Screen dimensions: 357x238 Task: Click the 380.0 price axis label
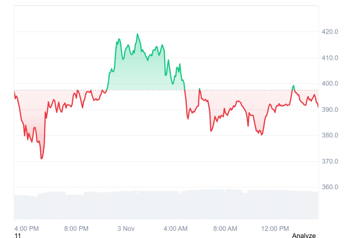330,136
